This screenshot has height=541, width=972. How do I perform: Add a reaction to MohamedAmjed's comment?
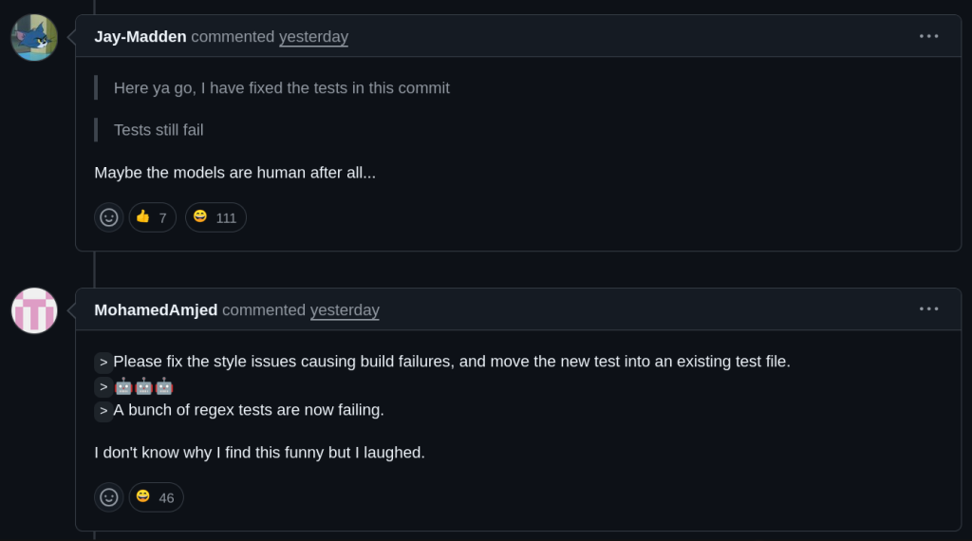pyautogui.click(x=109, y=497)
